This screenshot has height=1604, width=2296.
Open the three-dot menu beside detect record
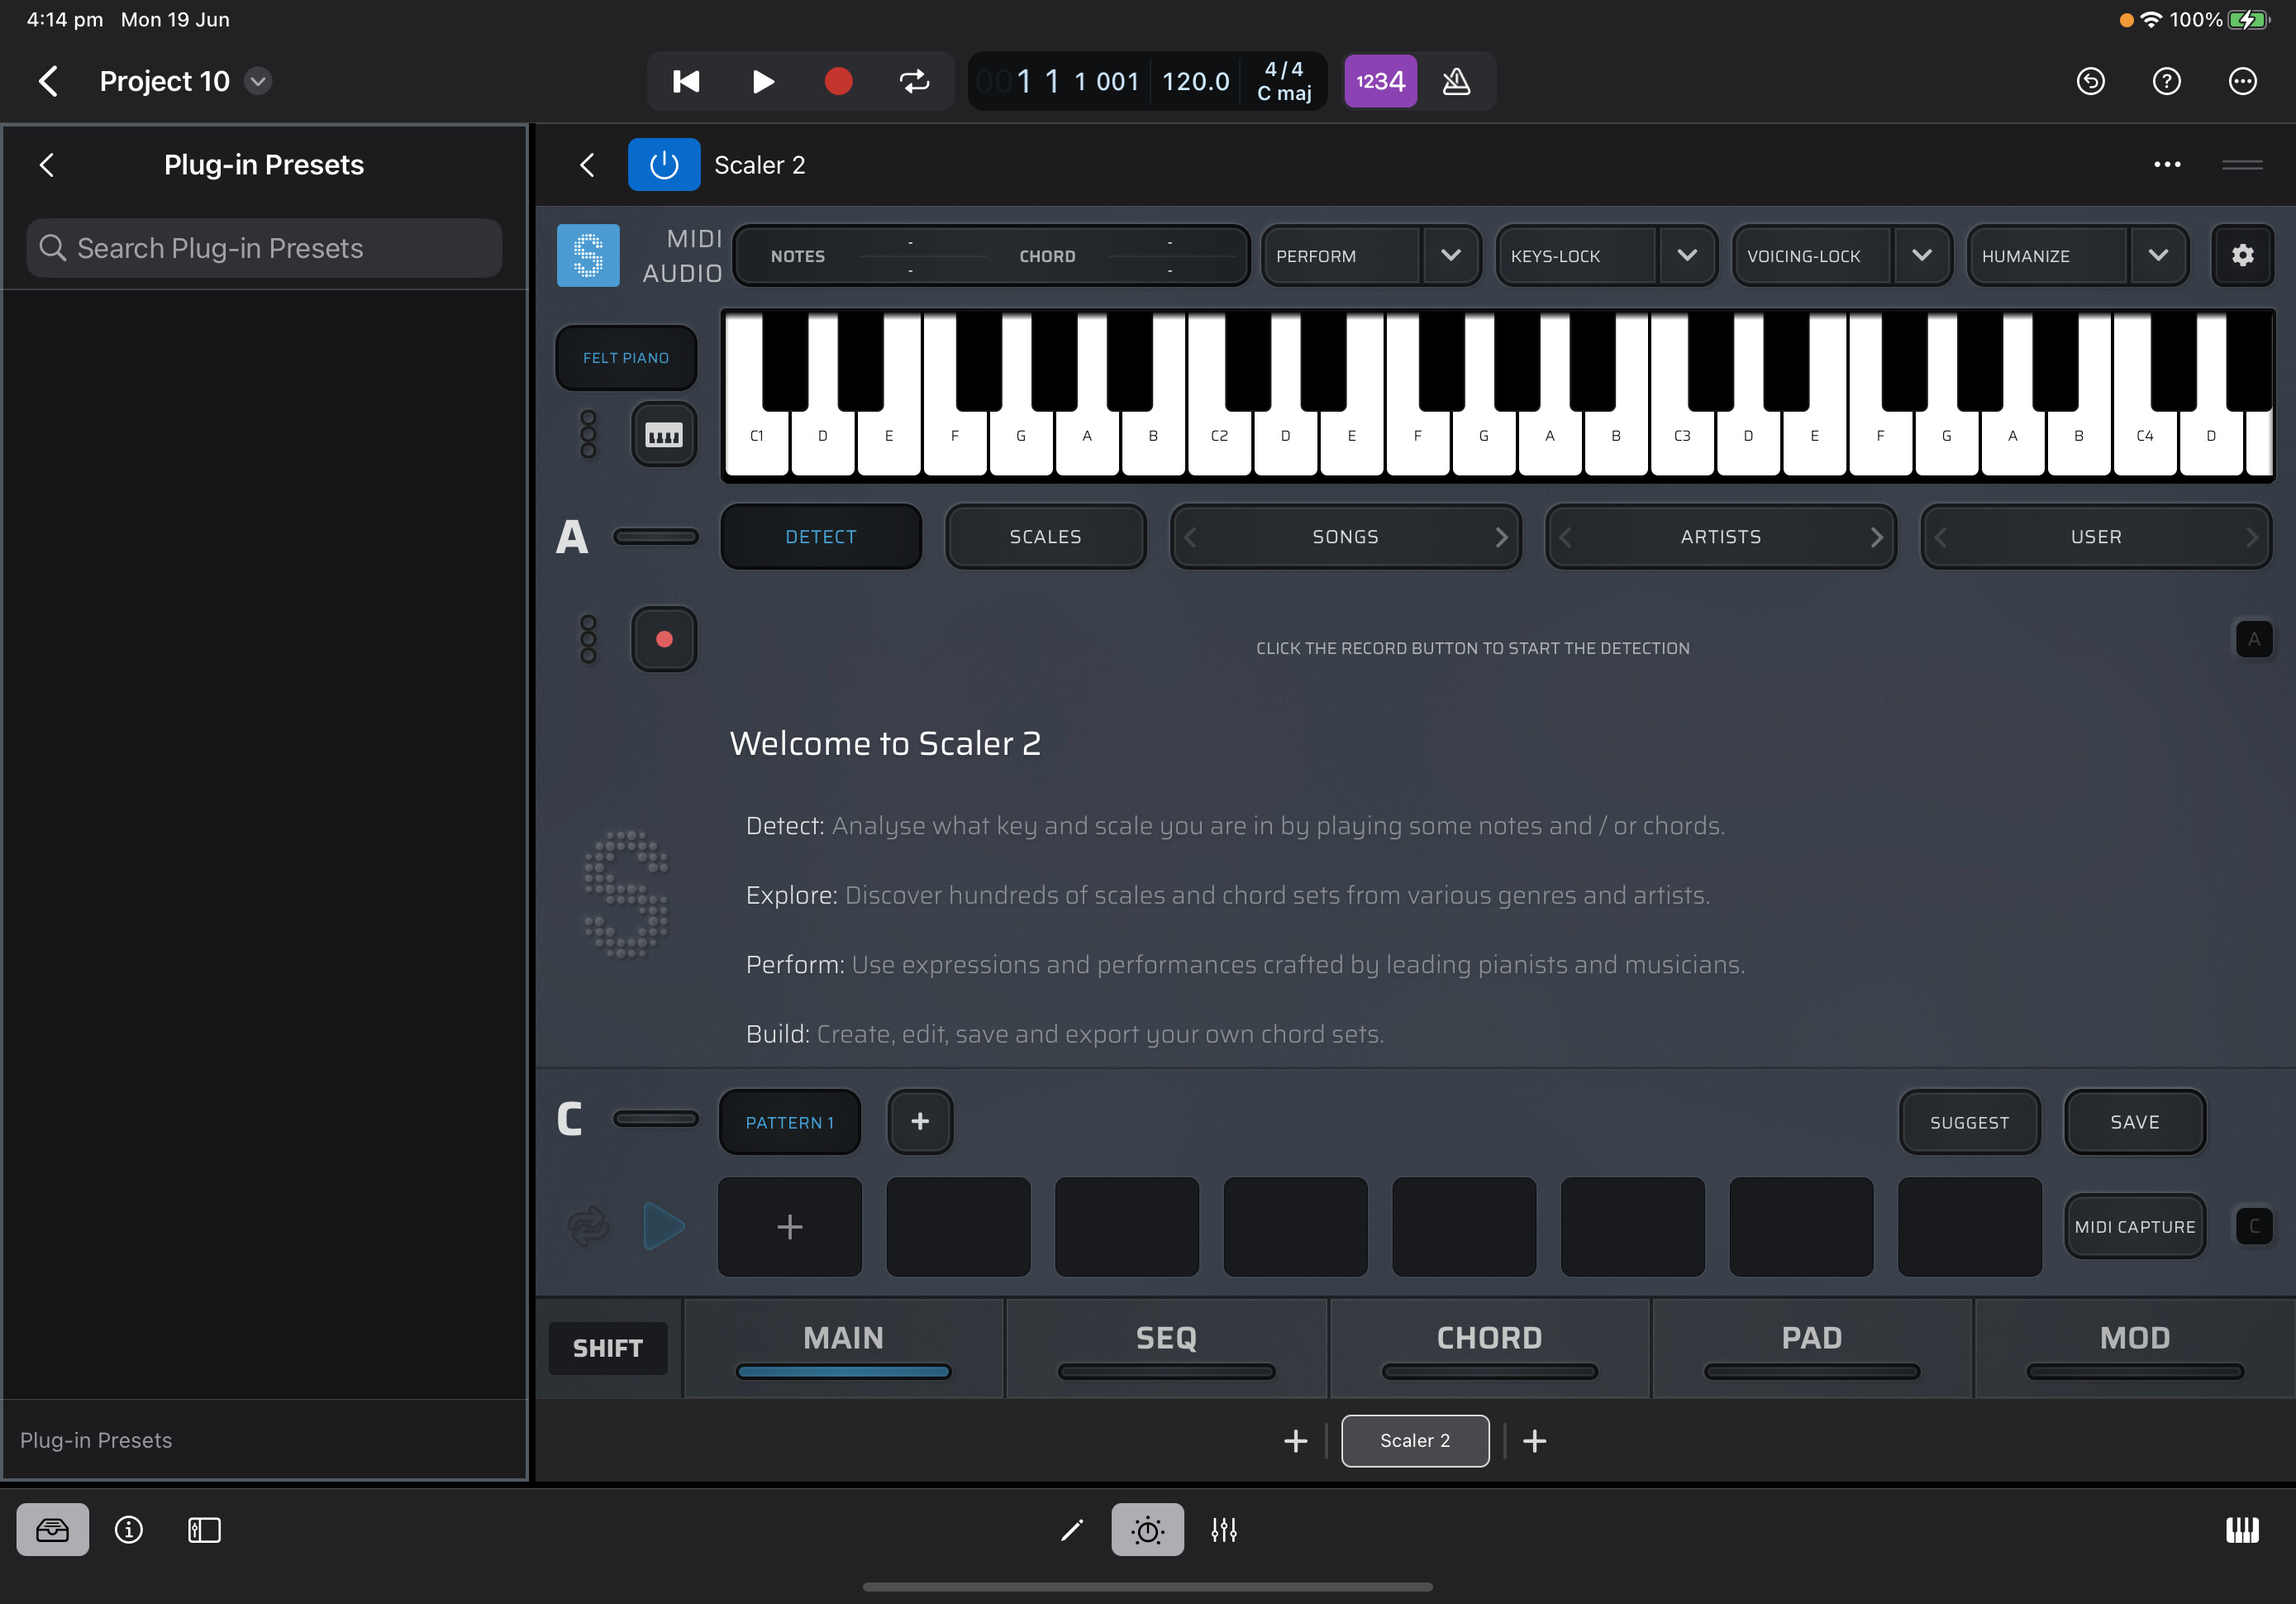[588, 639]
